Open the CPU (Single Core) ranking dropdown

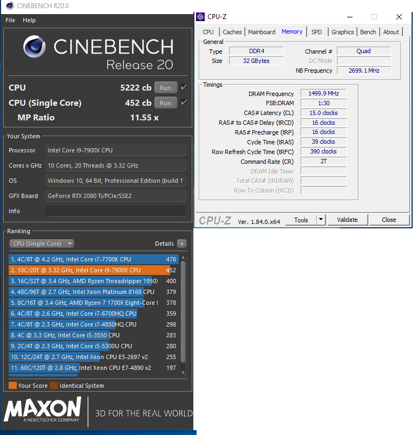[x=42, y=244]
